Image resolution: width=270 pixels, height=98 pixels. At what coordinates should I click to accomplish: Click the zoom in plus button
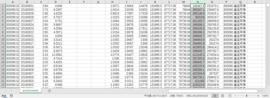click(258, 96)
